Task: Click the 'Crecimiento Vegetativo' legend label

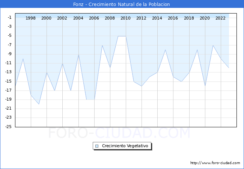Action: coord(125,146)
